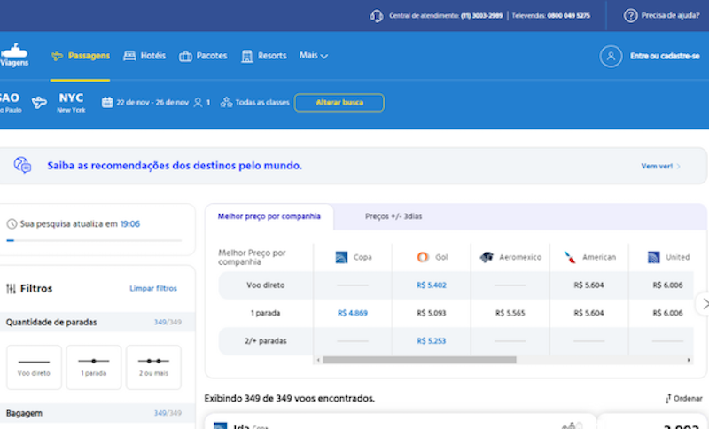Toggle the Voo direto stops filter
The height and width of the screenshot is (429, 709).
[x=34, y=367]
